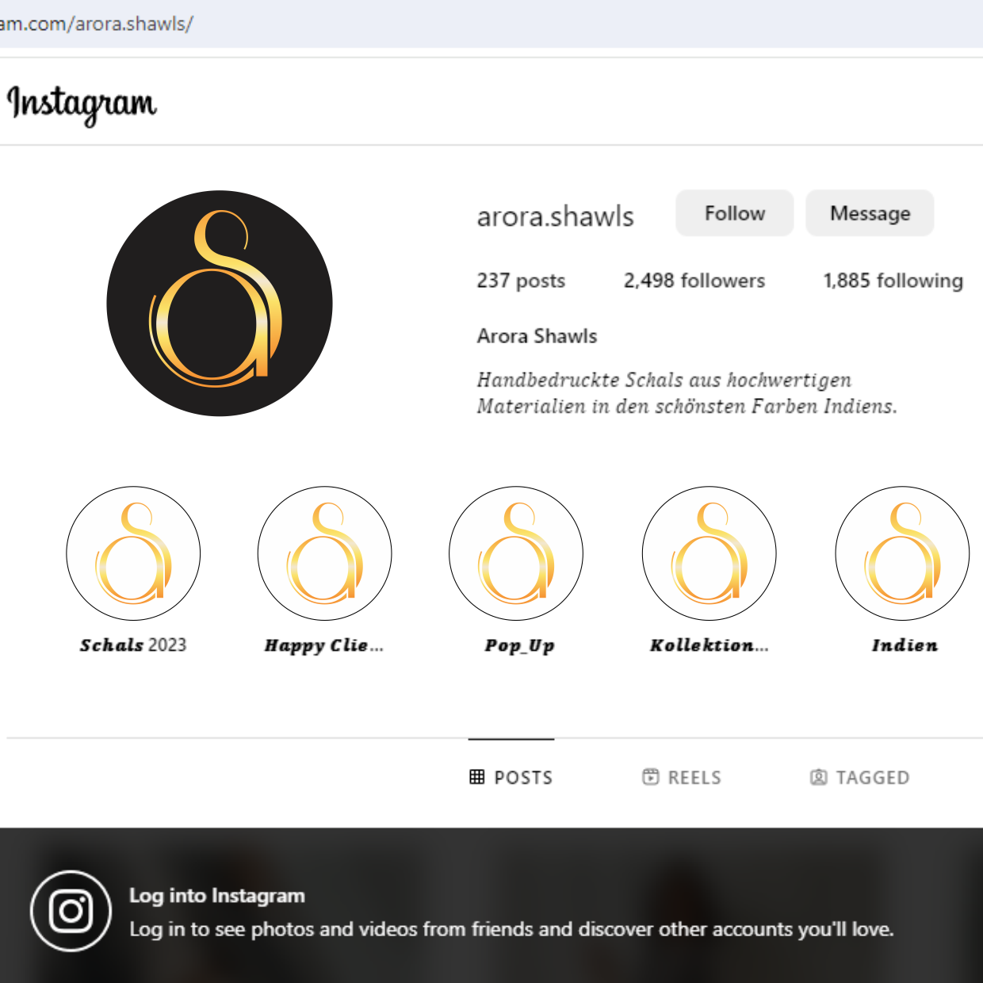Click the Handbedruckte Schals bio text
The image size is (983, 983).
687,393
